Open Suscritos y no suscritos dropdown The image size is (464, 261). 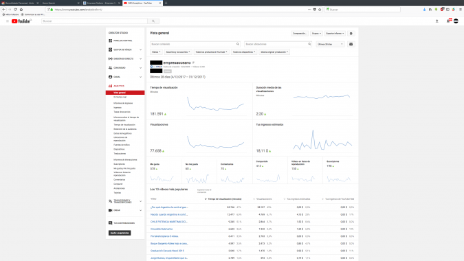(178, 52)
